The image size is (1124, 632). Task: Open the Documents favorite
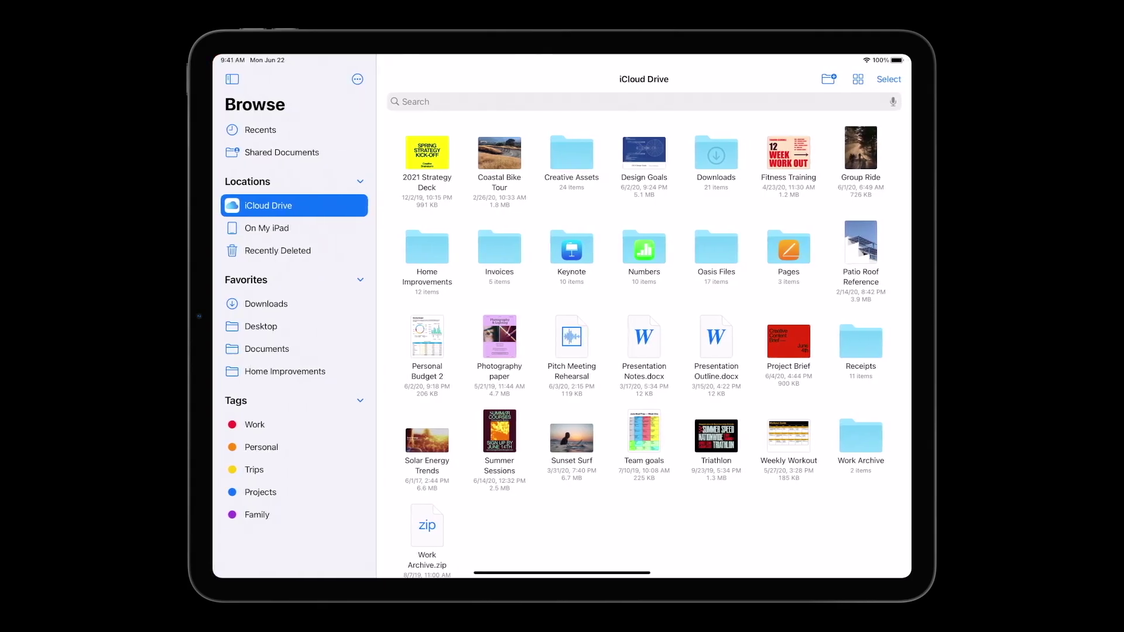266,349
